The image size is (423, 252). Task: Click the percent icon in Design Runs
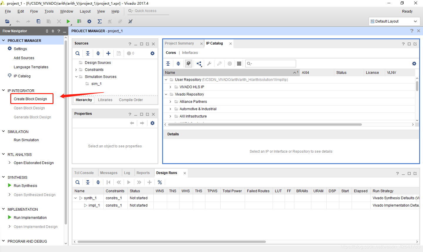(160, 182)
